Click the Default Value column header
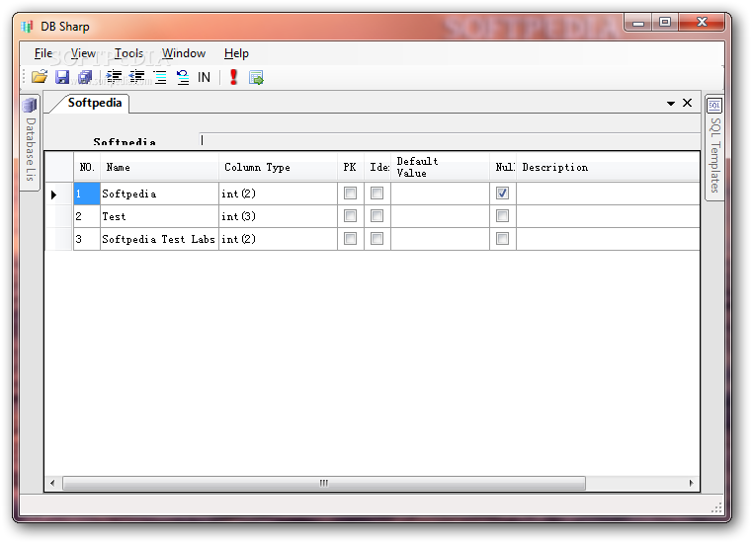 coord(440,167)
